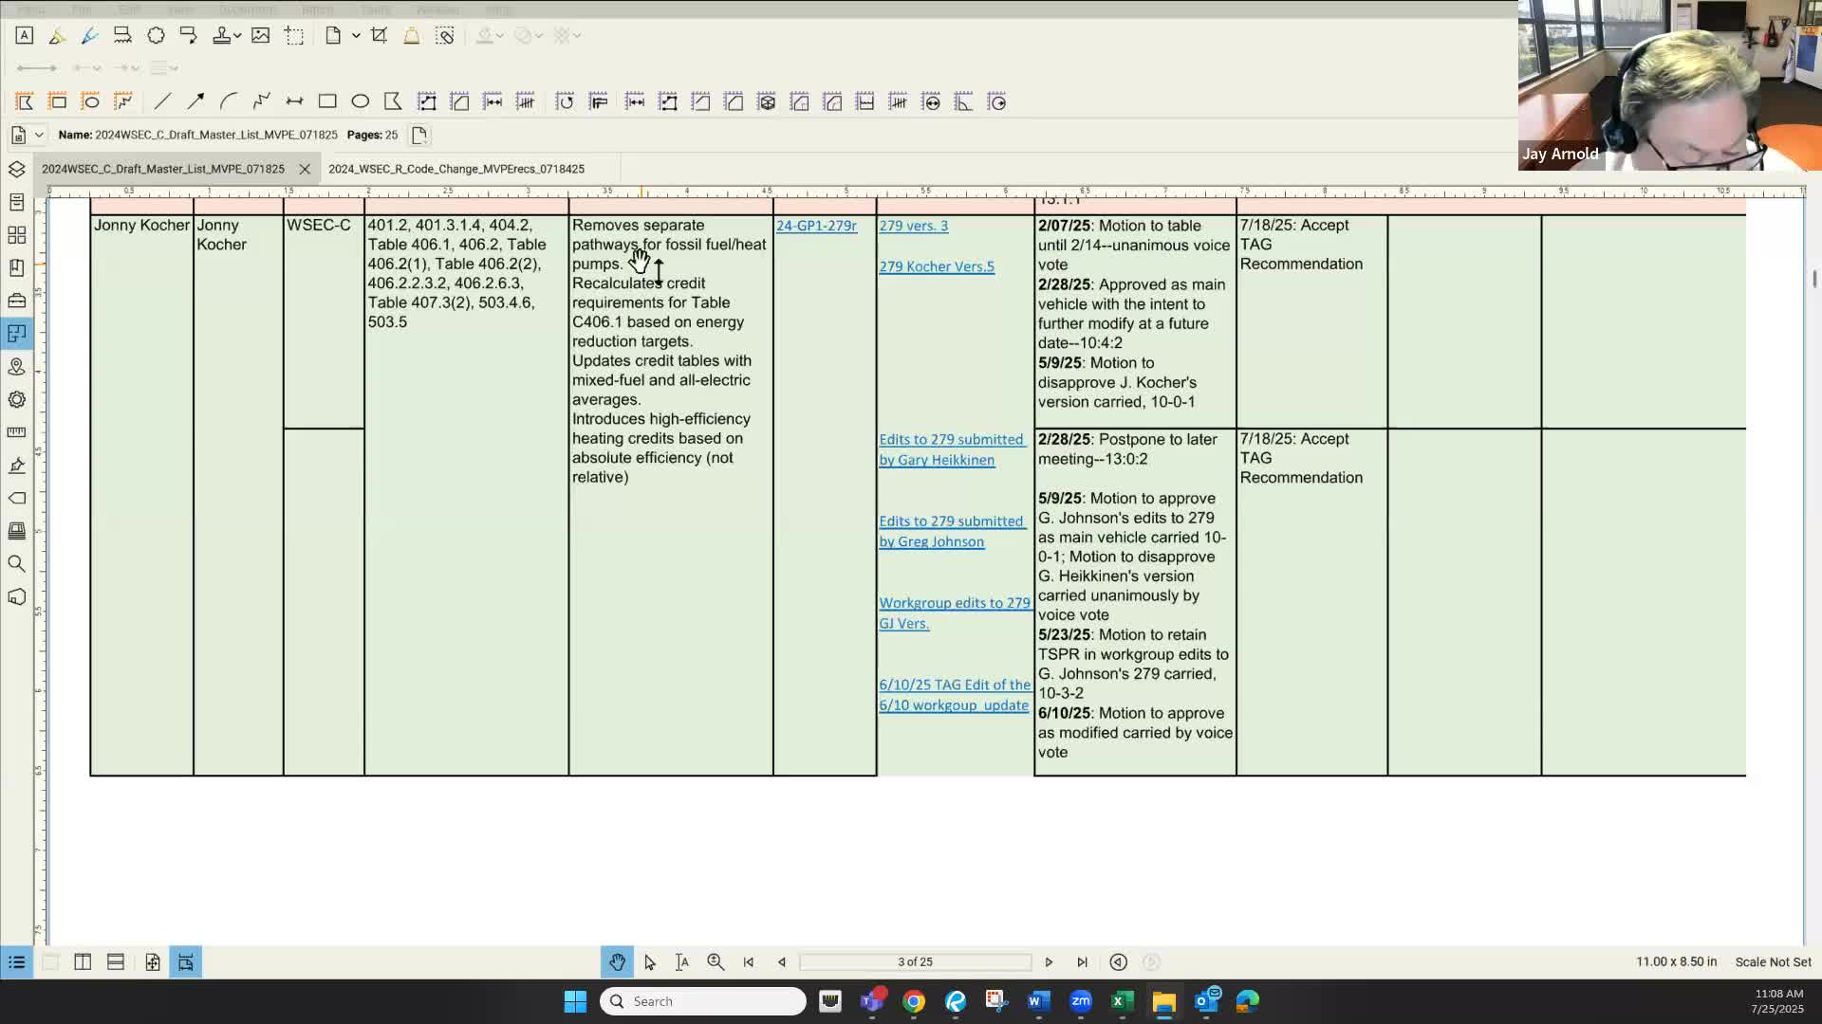Open the file access dropdown beside Name
Image resolution: width=1822 pixels, height=1024 pixels.
[39, 135]
